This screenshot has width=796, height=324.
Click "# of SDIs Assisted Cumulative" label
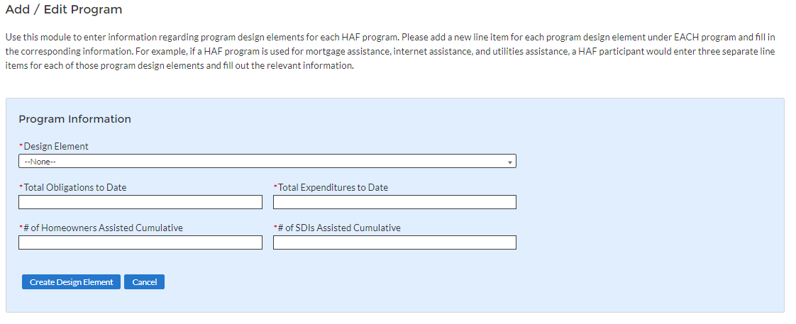339,228
